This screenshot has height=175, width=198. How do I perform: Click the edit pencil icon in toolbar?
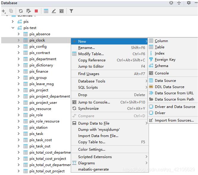tap(54, 11)
